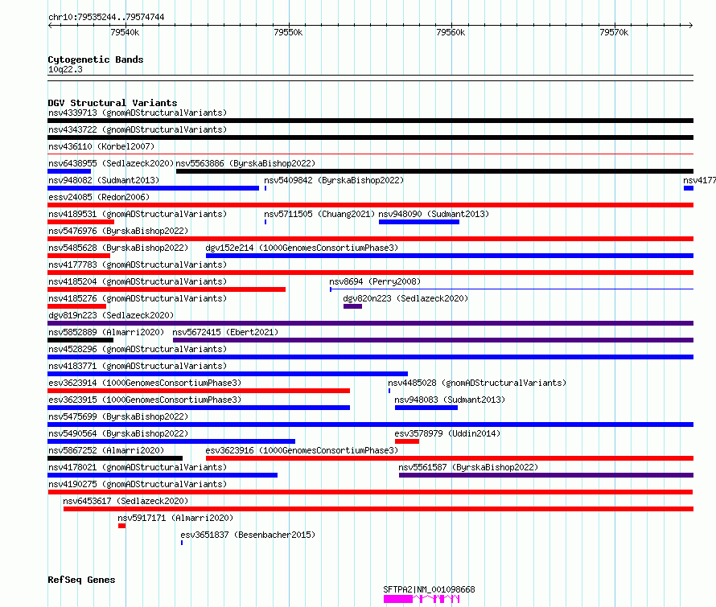Click nsv4190275 gnomAD variant label
Viewport: 716px width, 607px height.
pos(138,484)
